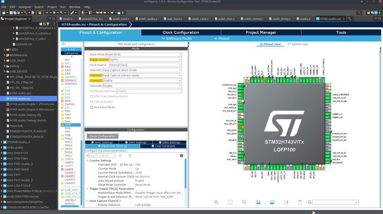Toggle link with editor in Project Explorer
The image size is (383, 214).
point(44,24)
